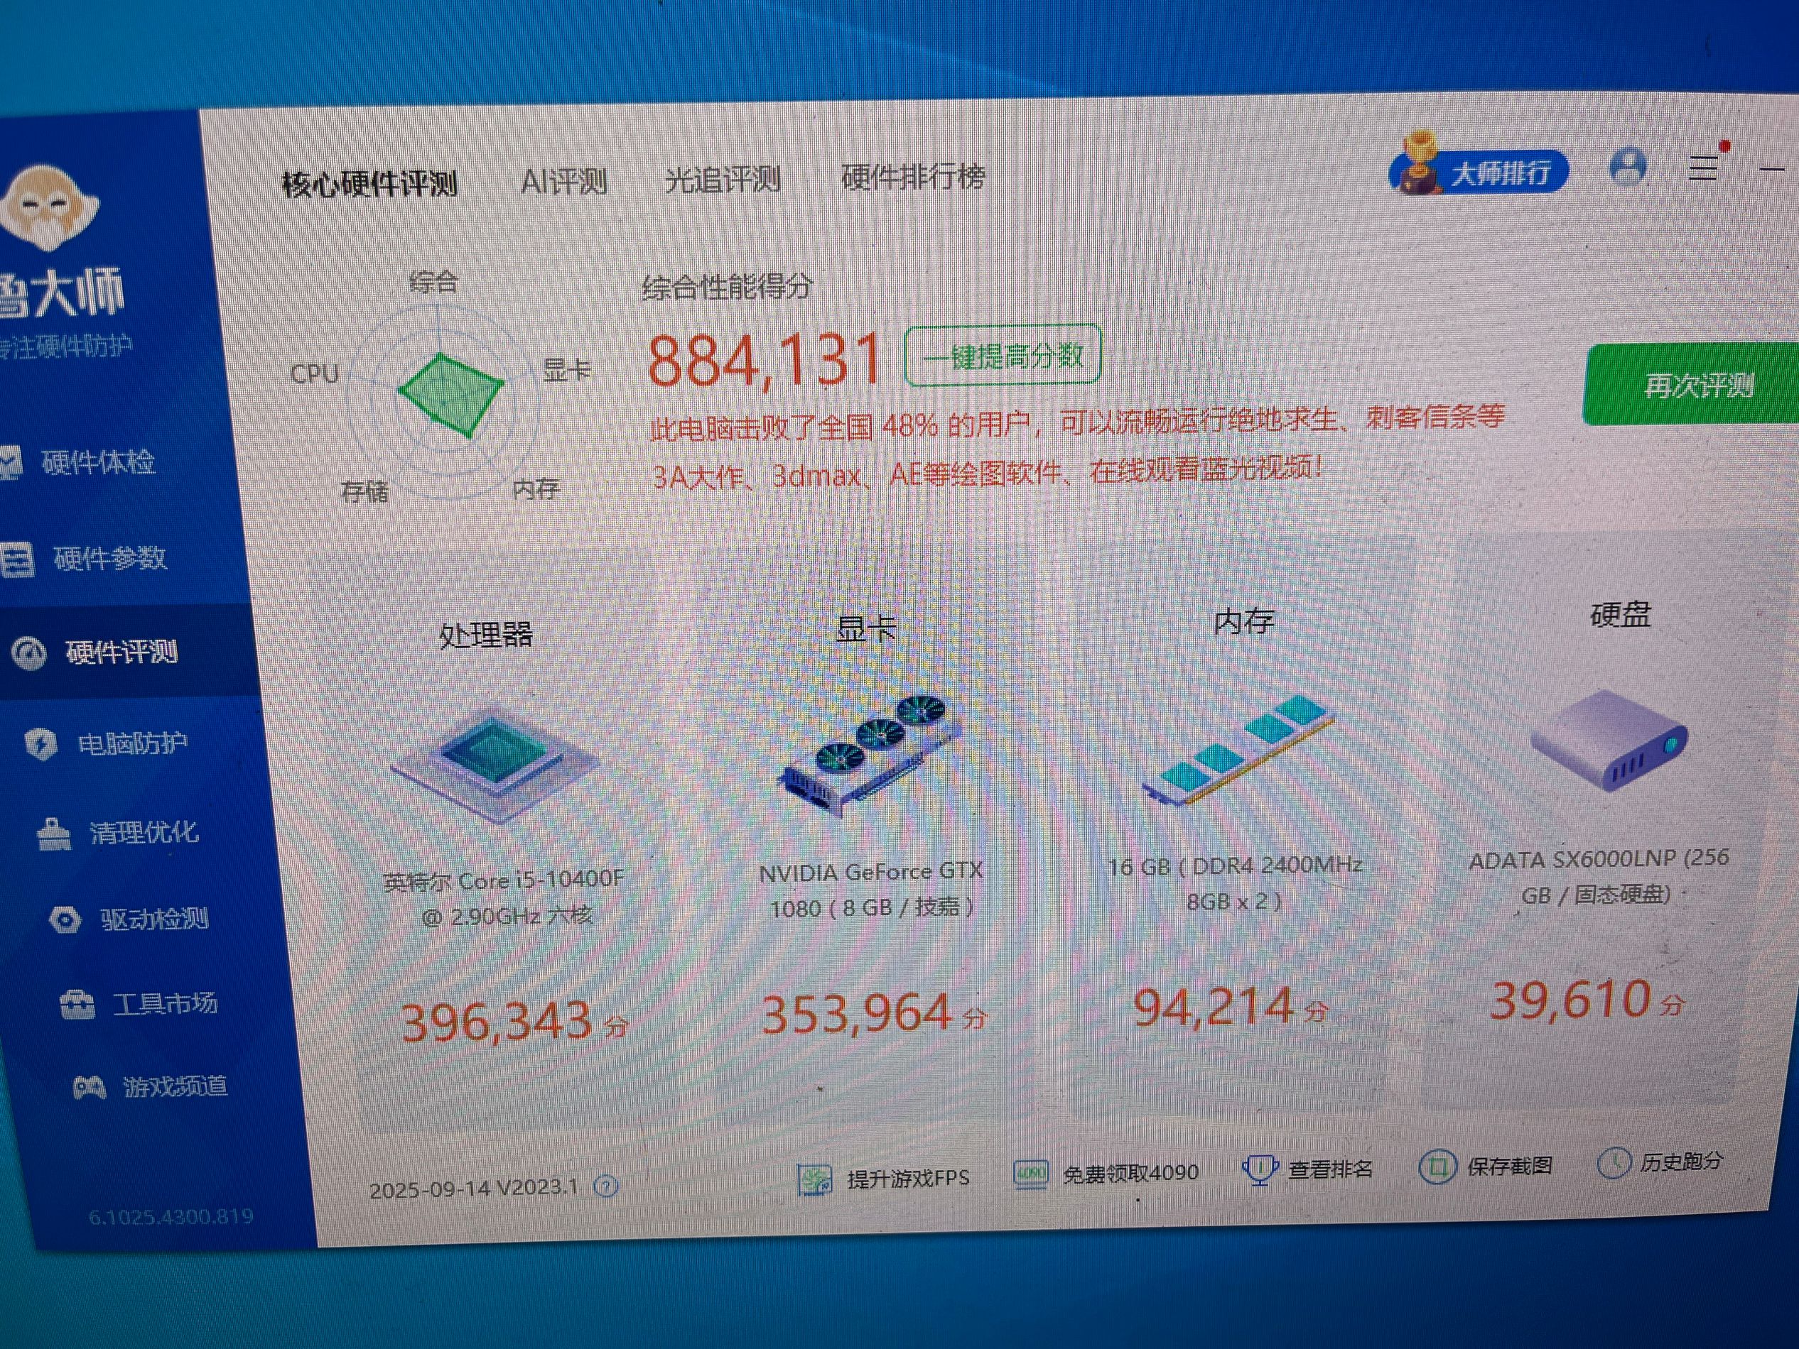Switch to the AI评测 tab

click(x=563, y=180)
